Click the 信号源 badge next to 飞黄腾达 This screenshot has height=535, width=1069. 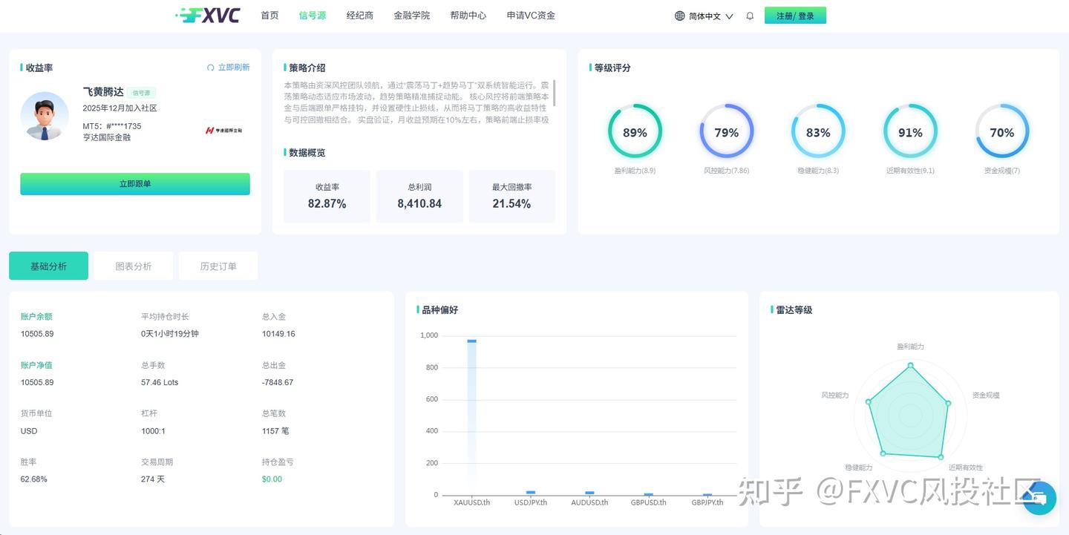[x=141, y=93]
